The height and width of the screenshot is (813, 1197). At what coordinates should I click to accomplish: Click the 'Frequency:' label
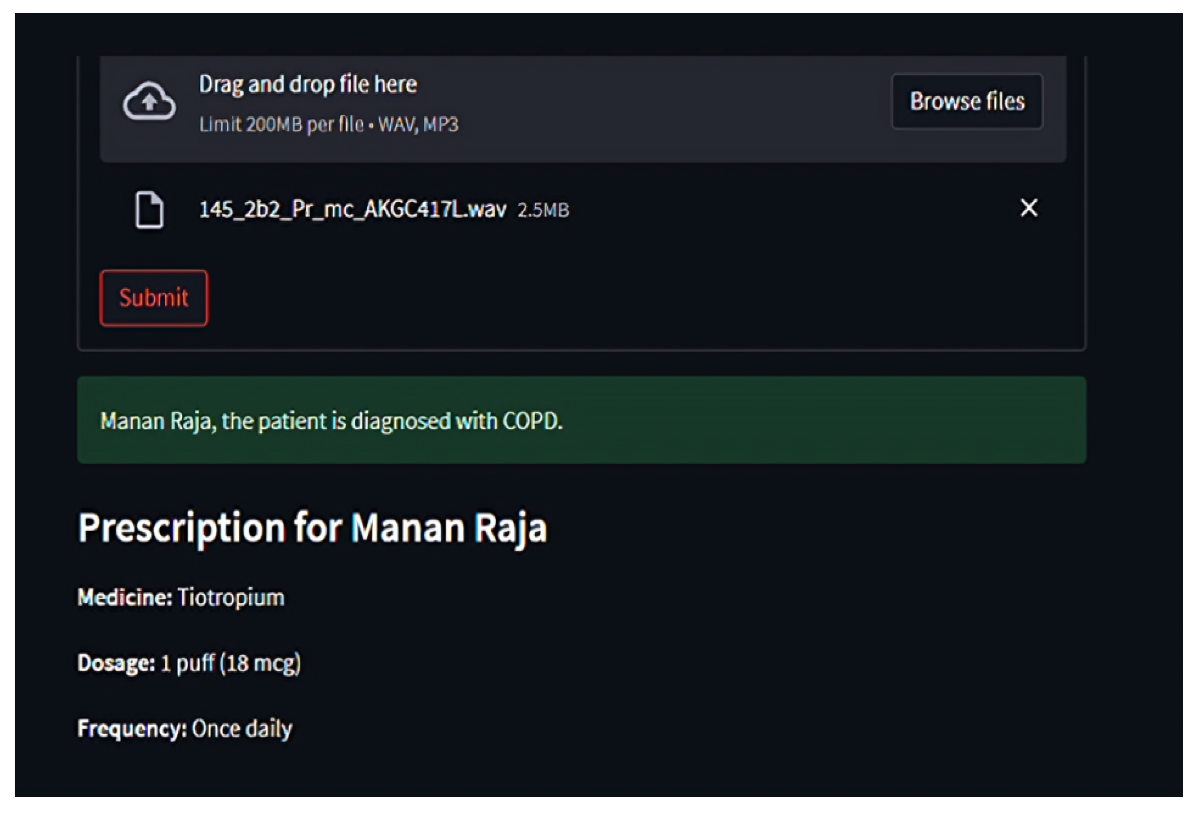pyautogui.click(x=132, y=728)
